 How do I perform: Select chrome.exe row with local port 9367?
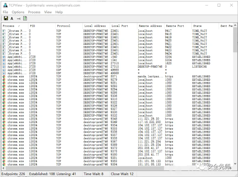117,141
